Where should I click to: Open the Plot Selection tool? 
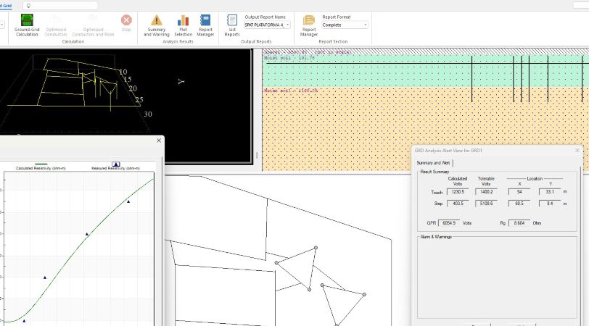click(183, 25)
